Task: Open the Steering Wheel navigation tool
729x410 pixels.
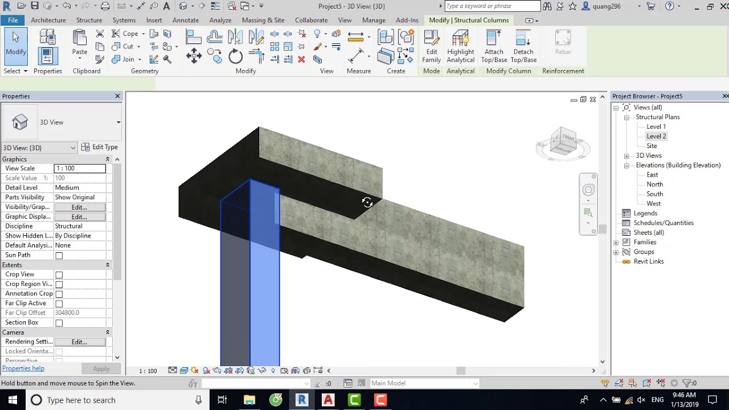Action: [x=588, y=190]
